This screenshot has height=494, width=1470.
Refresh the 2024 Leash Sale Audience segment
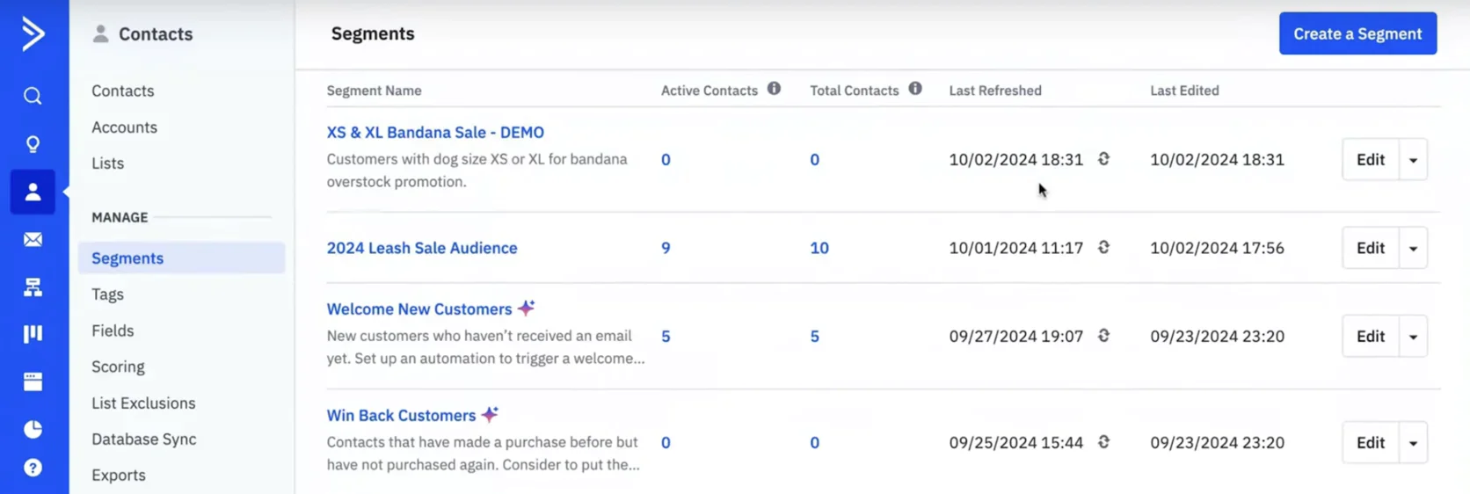pos(1103,248)
